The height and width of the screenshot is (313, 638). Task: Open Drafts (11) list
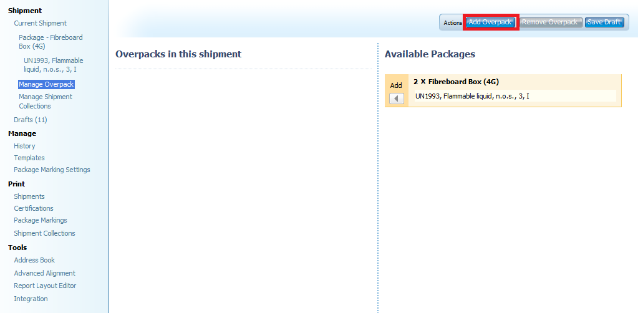(31, 120)
